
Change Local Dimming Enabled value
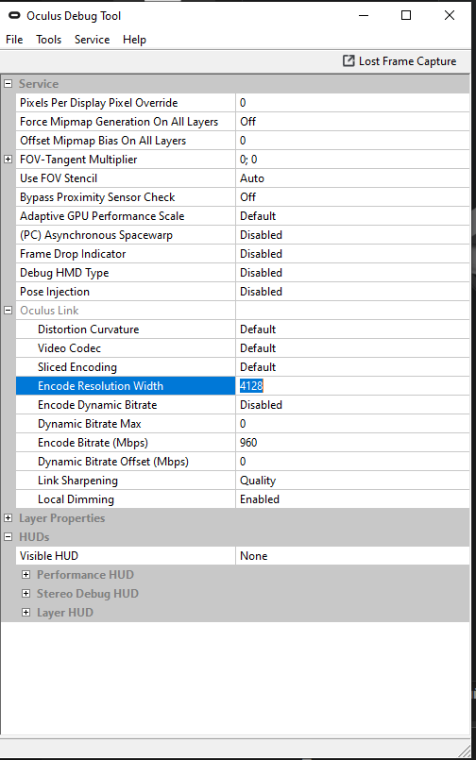click(352, 499)
